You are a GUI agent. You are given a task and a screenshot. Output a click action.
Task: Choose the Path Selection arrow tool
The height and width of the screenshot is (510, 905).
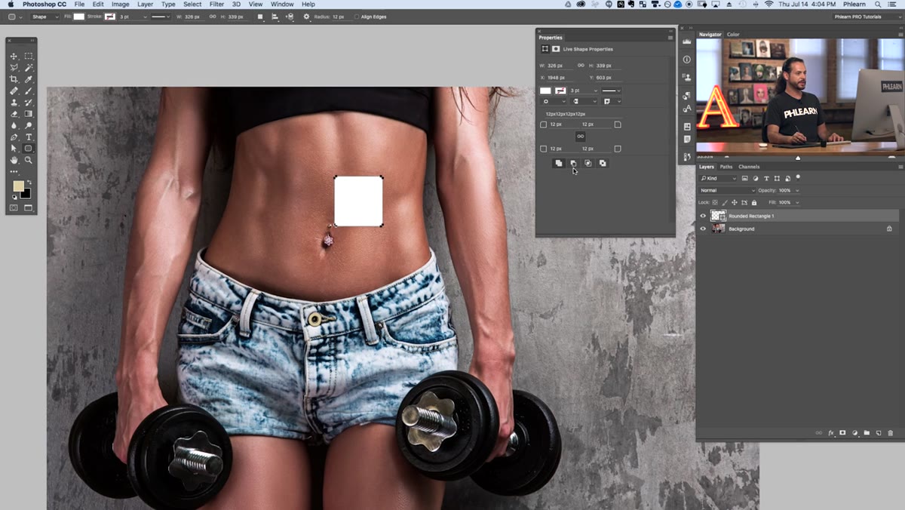pyautogui.click(x=14, y=149)
